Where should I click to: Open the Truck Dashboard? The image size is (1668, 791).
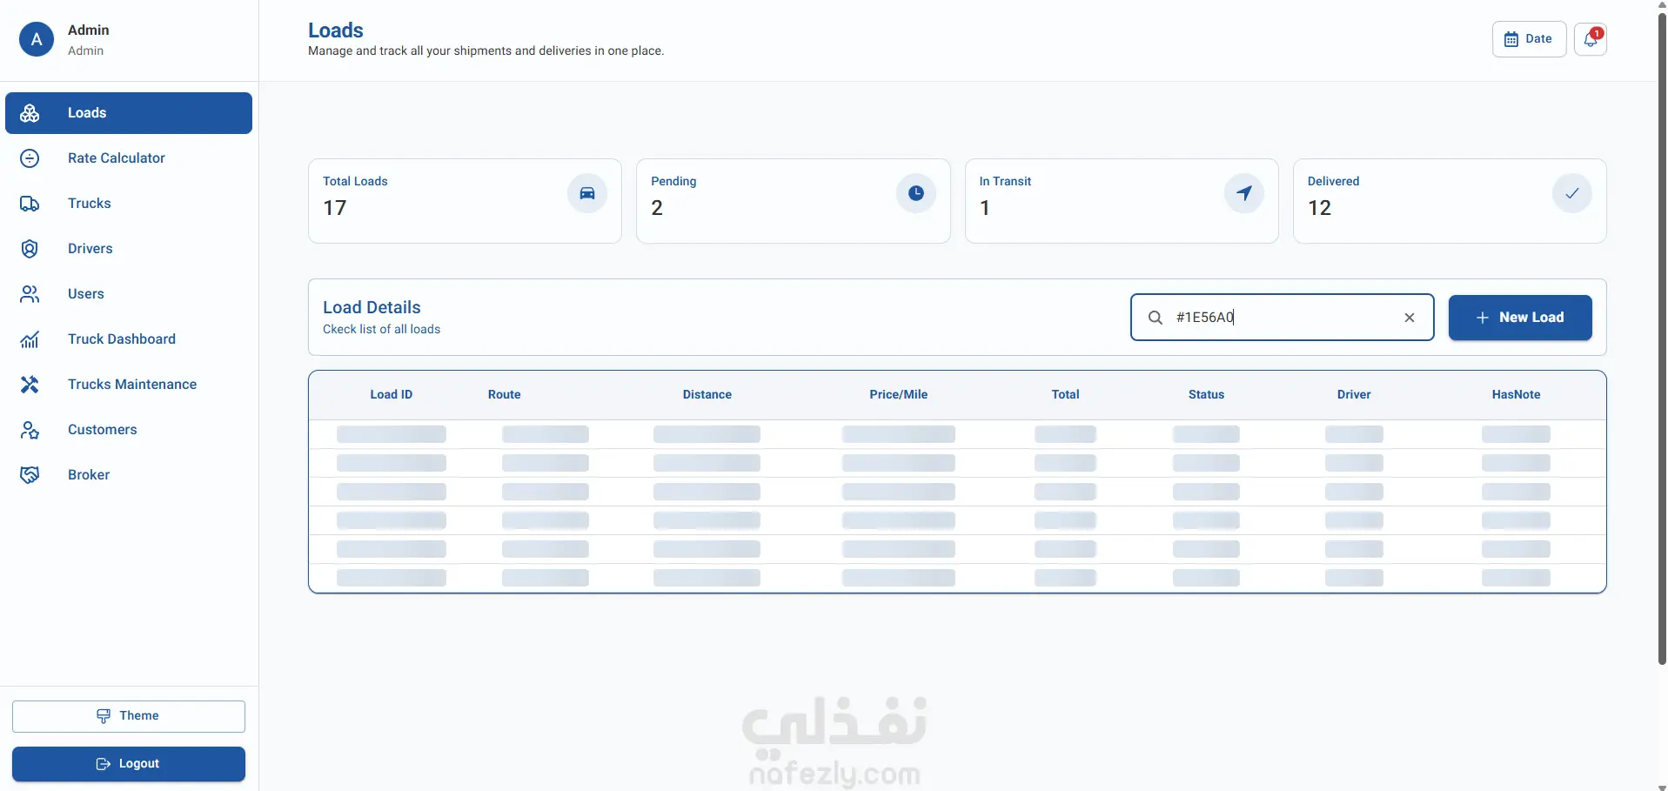click(x=129, y=339)
